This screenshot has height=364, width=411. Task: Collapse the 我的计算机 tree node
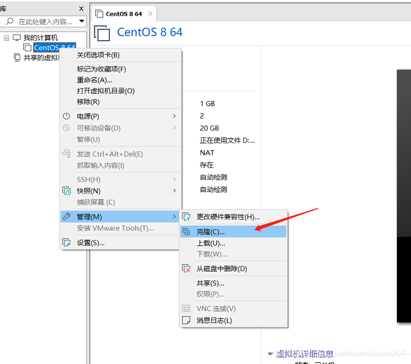pyautogui.click(x=7, y=38)
